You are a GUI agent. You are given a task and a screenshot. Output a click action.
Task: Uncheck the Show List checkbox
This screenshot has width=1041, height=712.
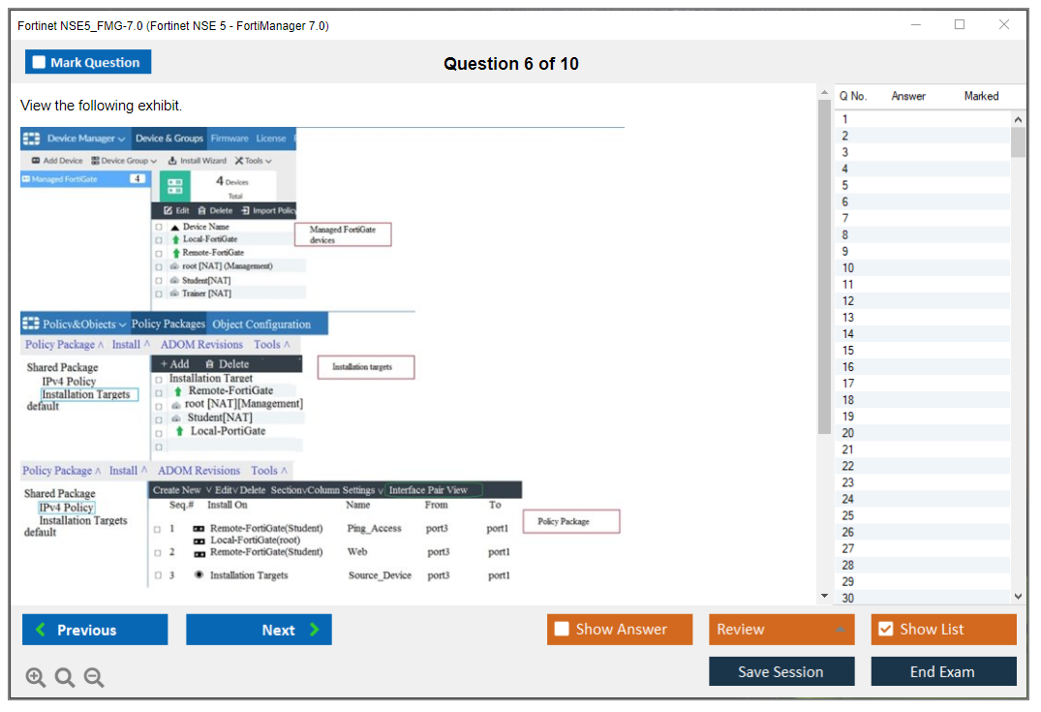point(885,630)
